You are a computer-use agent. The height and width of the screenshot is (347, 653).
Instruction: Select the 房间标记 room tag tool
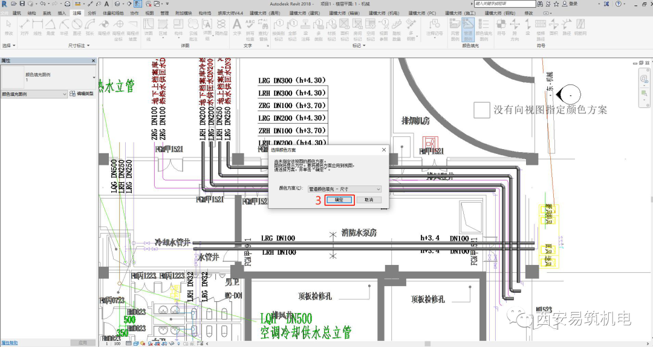[357, 29]
